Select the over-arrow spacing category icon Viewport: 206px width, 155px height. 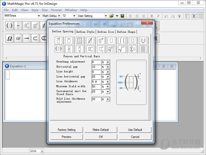click(58, 40)
